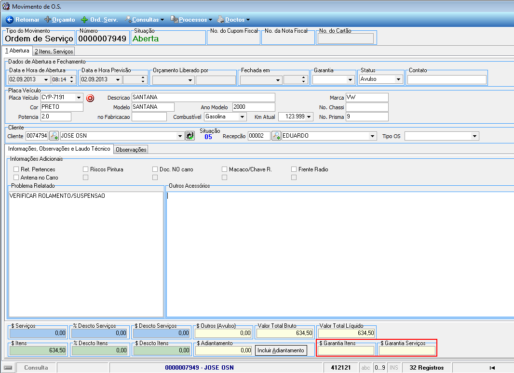514x373 pixels.
Task: Open the Data e Hora Previsão date dropdown
Action: [118, 80]
